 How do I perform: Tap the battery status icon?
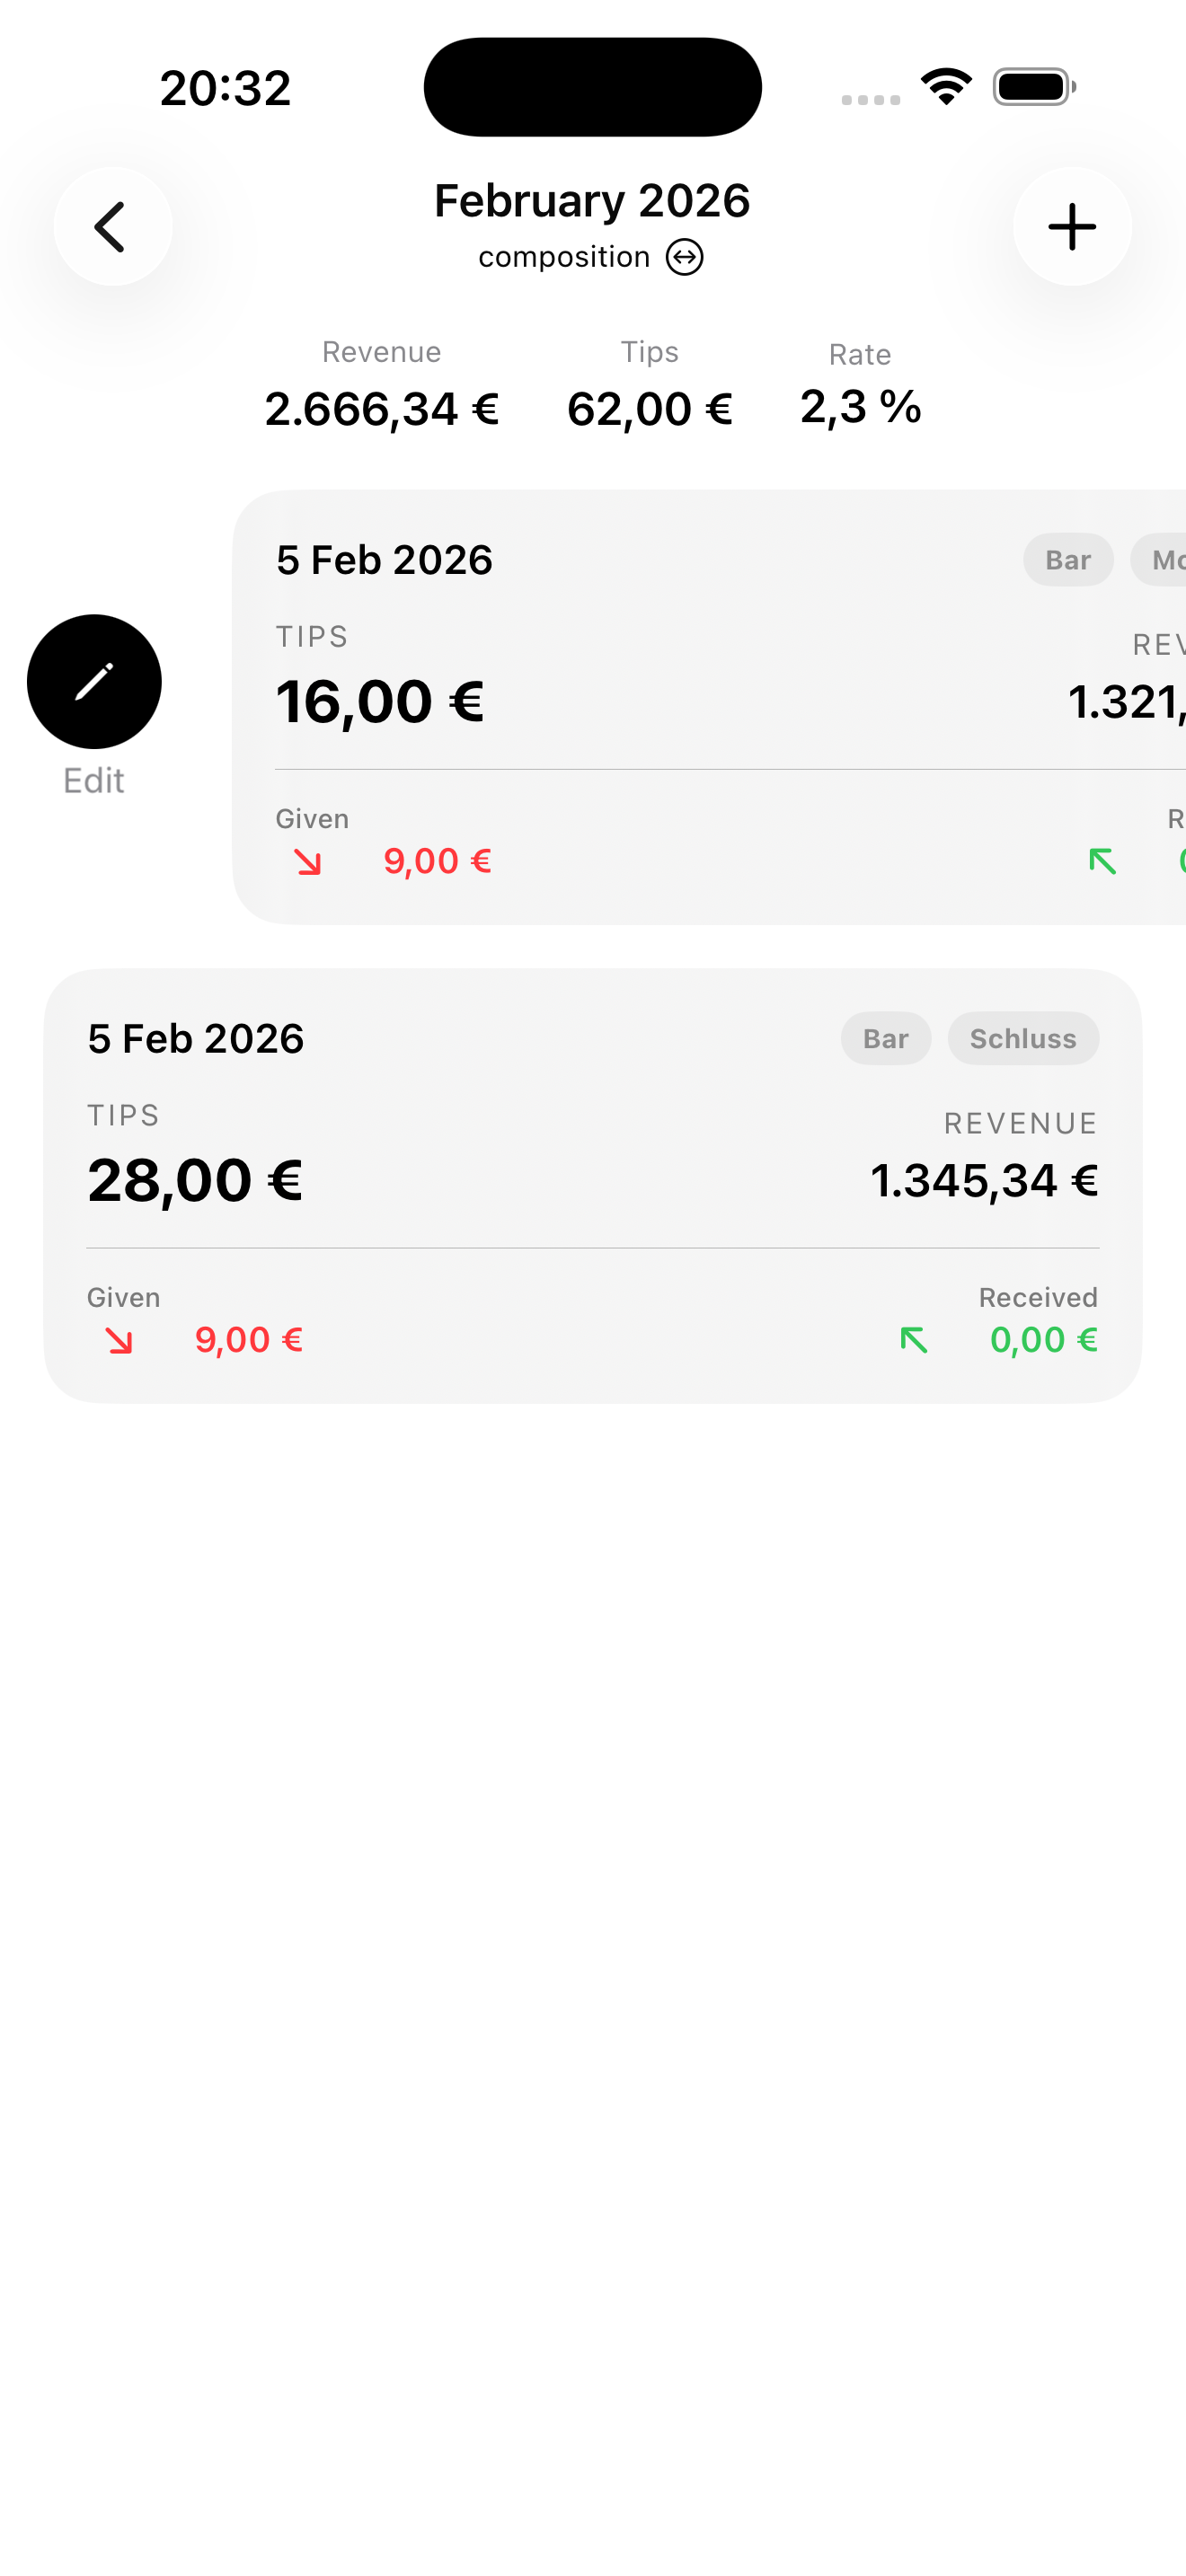point(1033,87)
